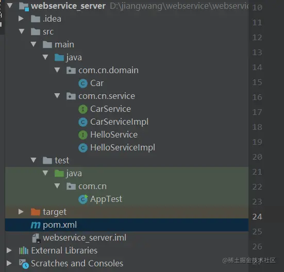
Task: Click the webservice_server.iml file icon
Action: [x=36, y=238]
